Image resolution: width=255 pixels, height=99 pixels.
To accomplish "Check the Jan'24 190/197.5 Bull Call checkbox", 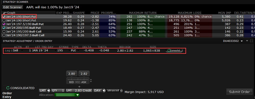I will coord(4,35).
